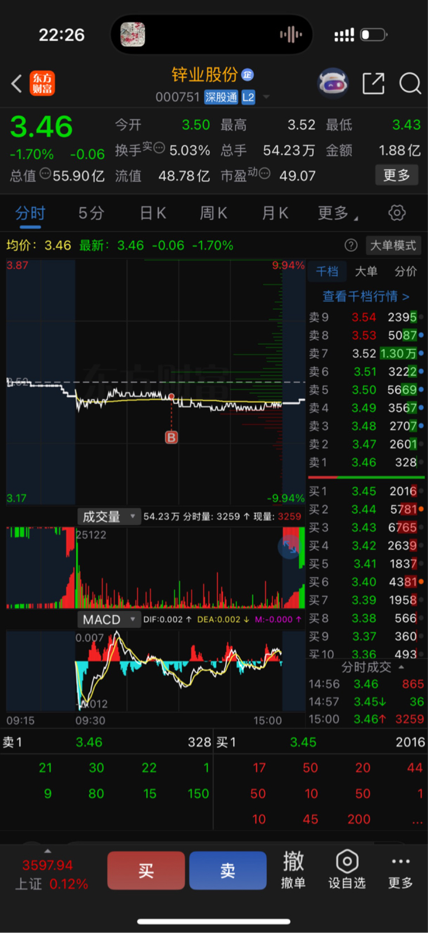Tap the 设自选 icon

(x=347, y=869)
